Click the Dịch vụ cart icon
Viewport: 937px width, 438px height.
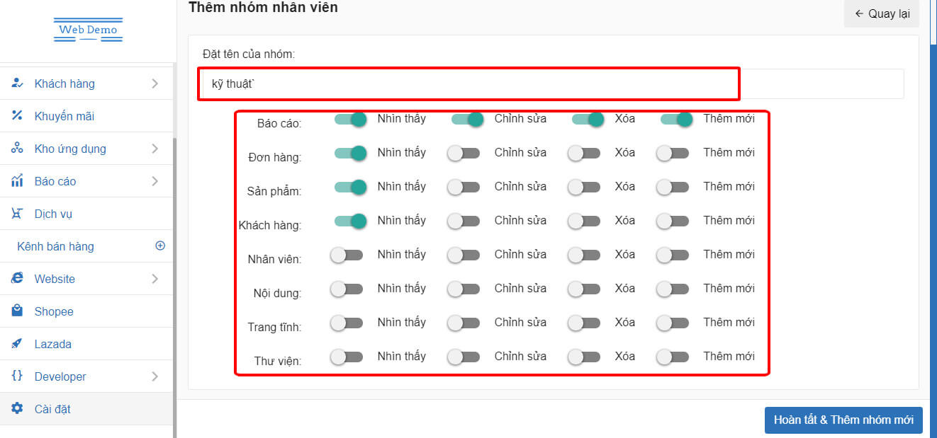(18, 214)
